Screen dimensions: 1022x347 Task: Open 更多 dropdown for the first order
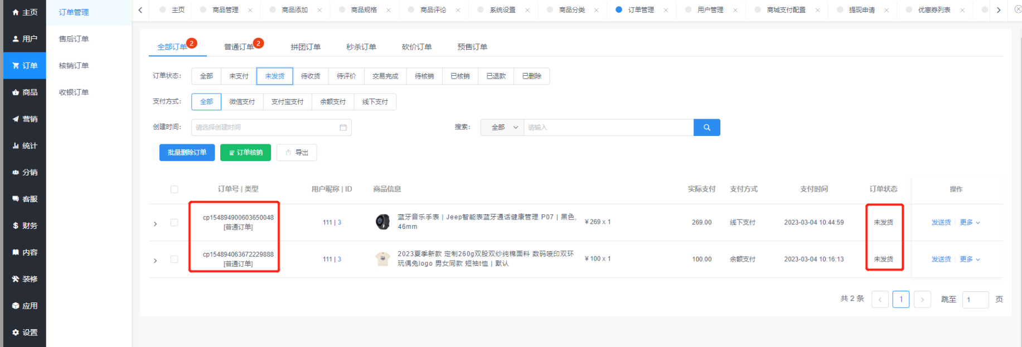(970, 222)
